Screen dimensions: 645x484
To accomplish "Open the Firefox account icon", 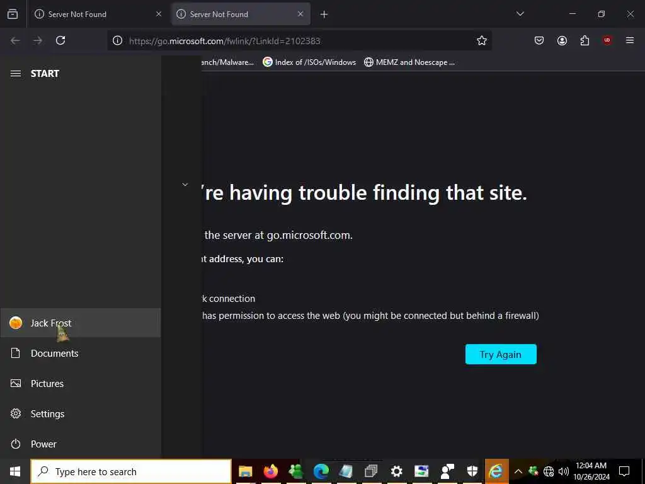I will click(562, 40).
